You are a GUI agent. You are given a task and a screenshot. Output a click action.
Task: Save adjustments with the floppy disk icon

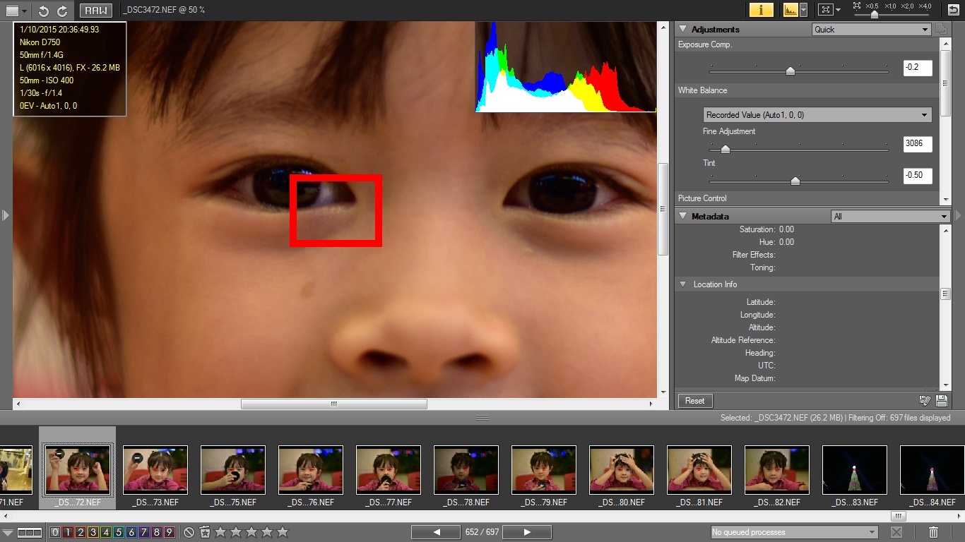pyautogui.click(x=941, y=401)
